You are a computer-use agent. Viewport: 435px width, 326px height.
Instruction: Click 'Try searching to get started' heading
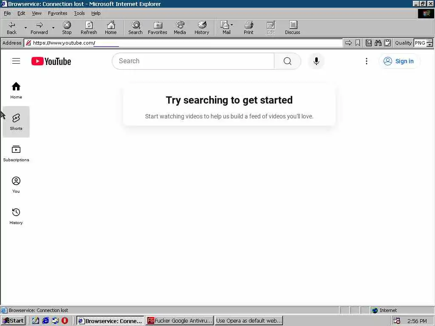(x=229, y=100)
